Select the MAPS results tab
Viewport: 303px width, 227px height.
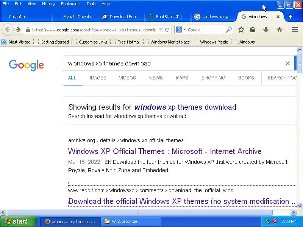pyautogui.click(x=182, y=78)
